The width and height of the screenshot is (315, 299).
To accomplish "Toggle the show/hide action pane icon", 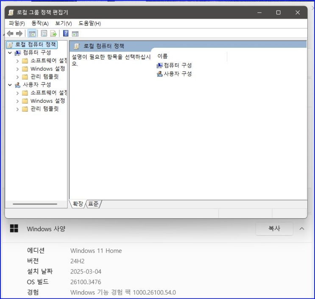I will (75, 34).
